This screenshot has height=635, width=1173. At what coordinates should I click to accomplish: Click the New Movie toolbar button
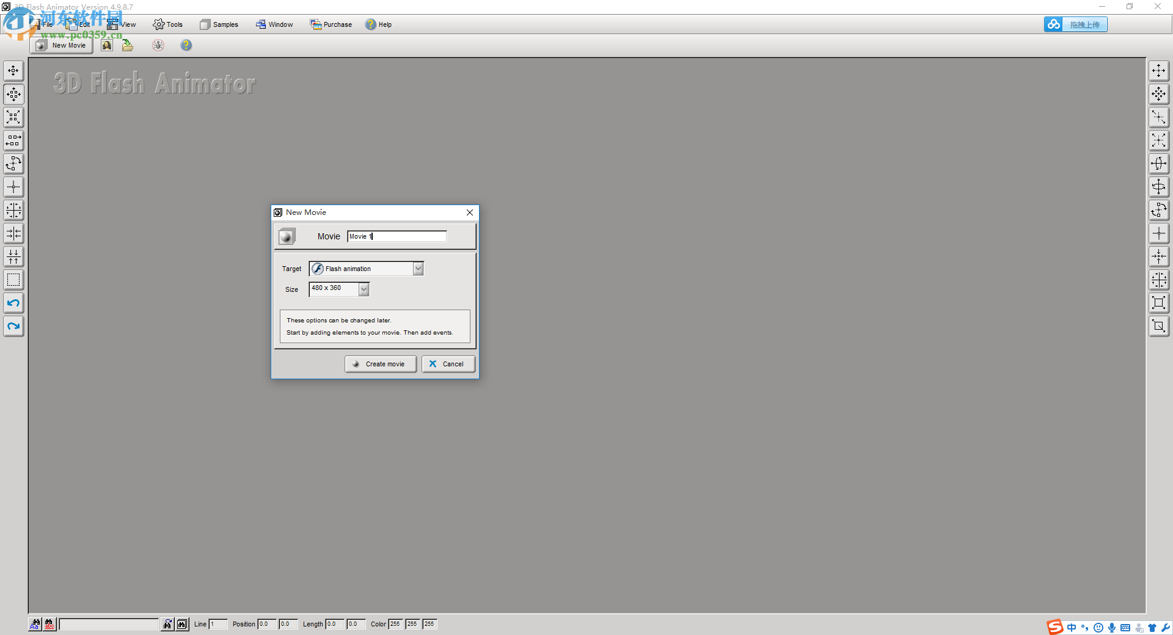coord(62,45)
